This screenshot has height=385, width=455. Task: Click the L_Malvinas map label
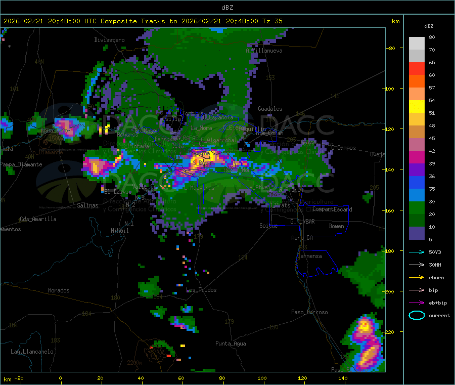click(199, 188)
